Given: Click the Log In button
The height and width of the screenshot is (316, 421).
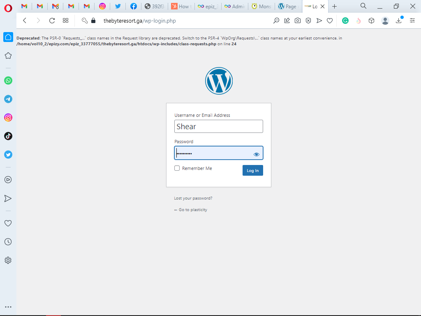Looking at the screenshot, I should click(x=252, y=171).
